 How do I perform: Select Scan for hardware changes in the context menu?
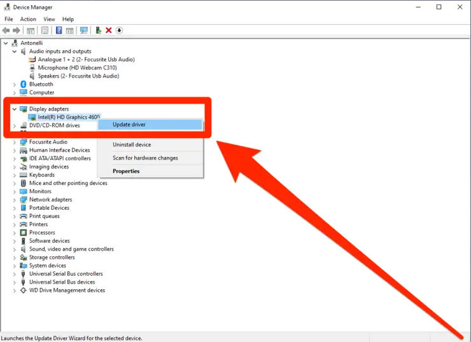(x=150, y=158)
